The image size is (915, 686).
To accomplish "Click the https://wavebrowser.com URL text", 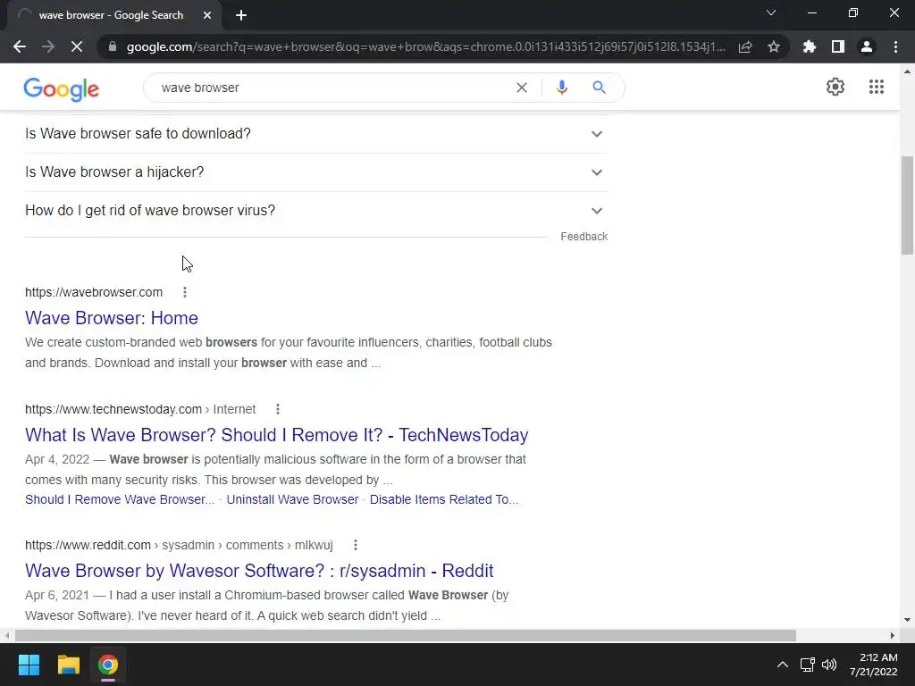I will pyautogui.click(x=94, y=292).
